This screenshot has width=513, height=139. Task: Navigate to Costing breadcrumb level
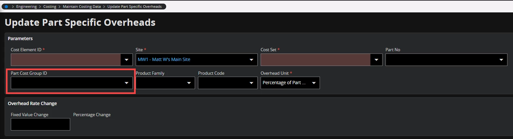pyautogui.click(x=50, y=7)
